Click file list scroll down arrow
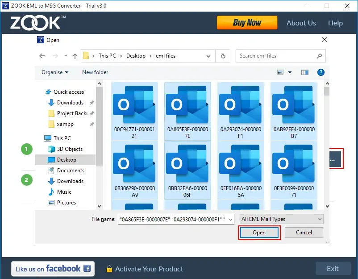This screenshot has height=279, width=358. point(327,206)
